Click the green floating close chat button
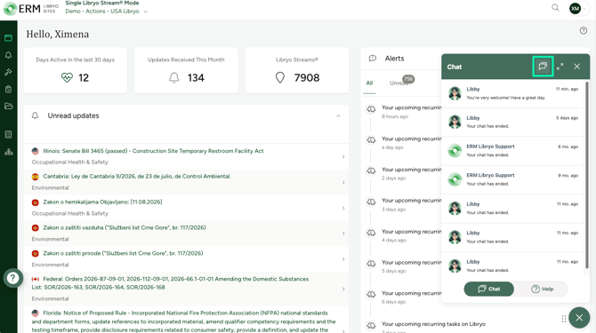 [x=579, y=317]
